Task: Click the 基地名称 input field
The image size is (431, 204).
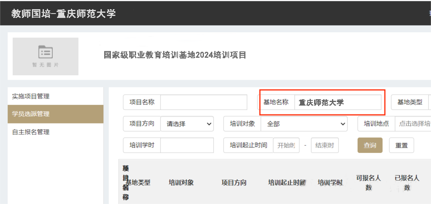Action: click(x=338, y=102)
